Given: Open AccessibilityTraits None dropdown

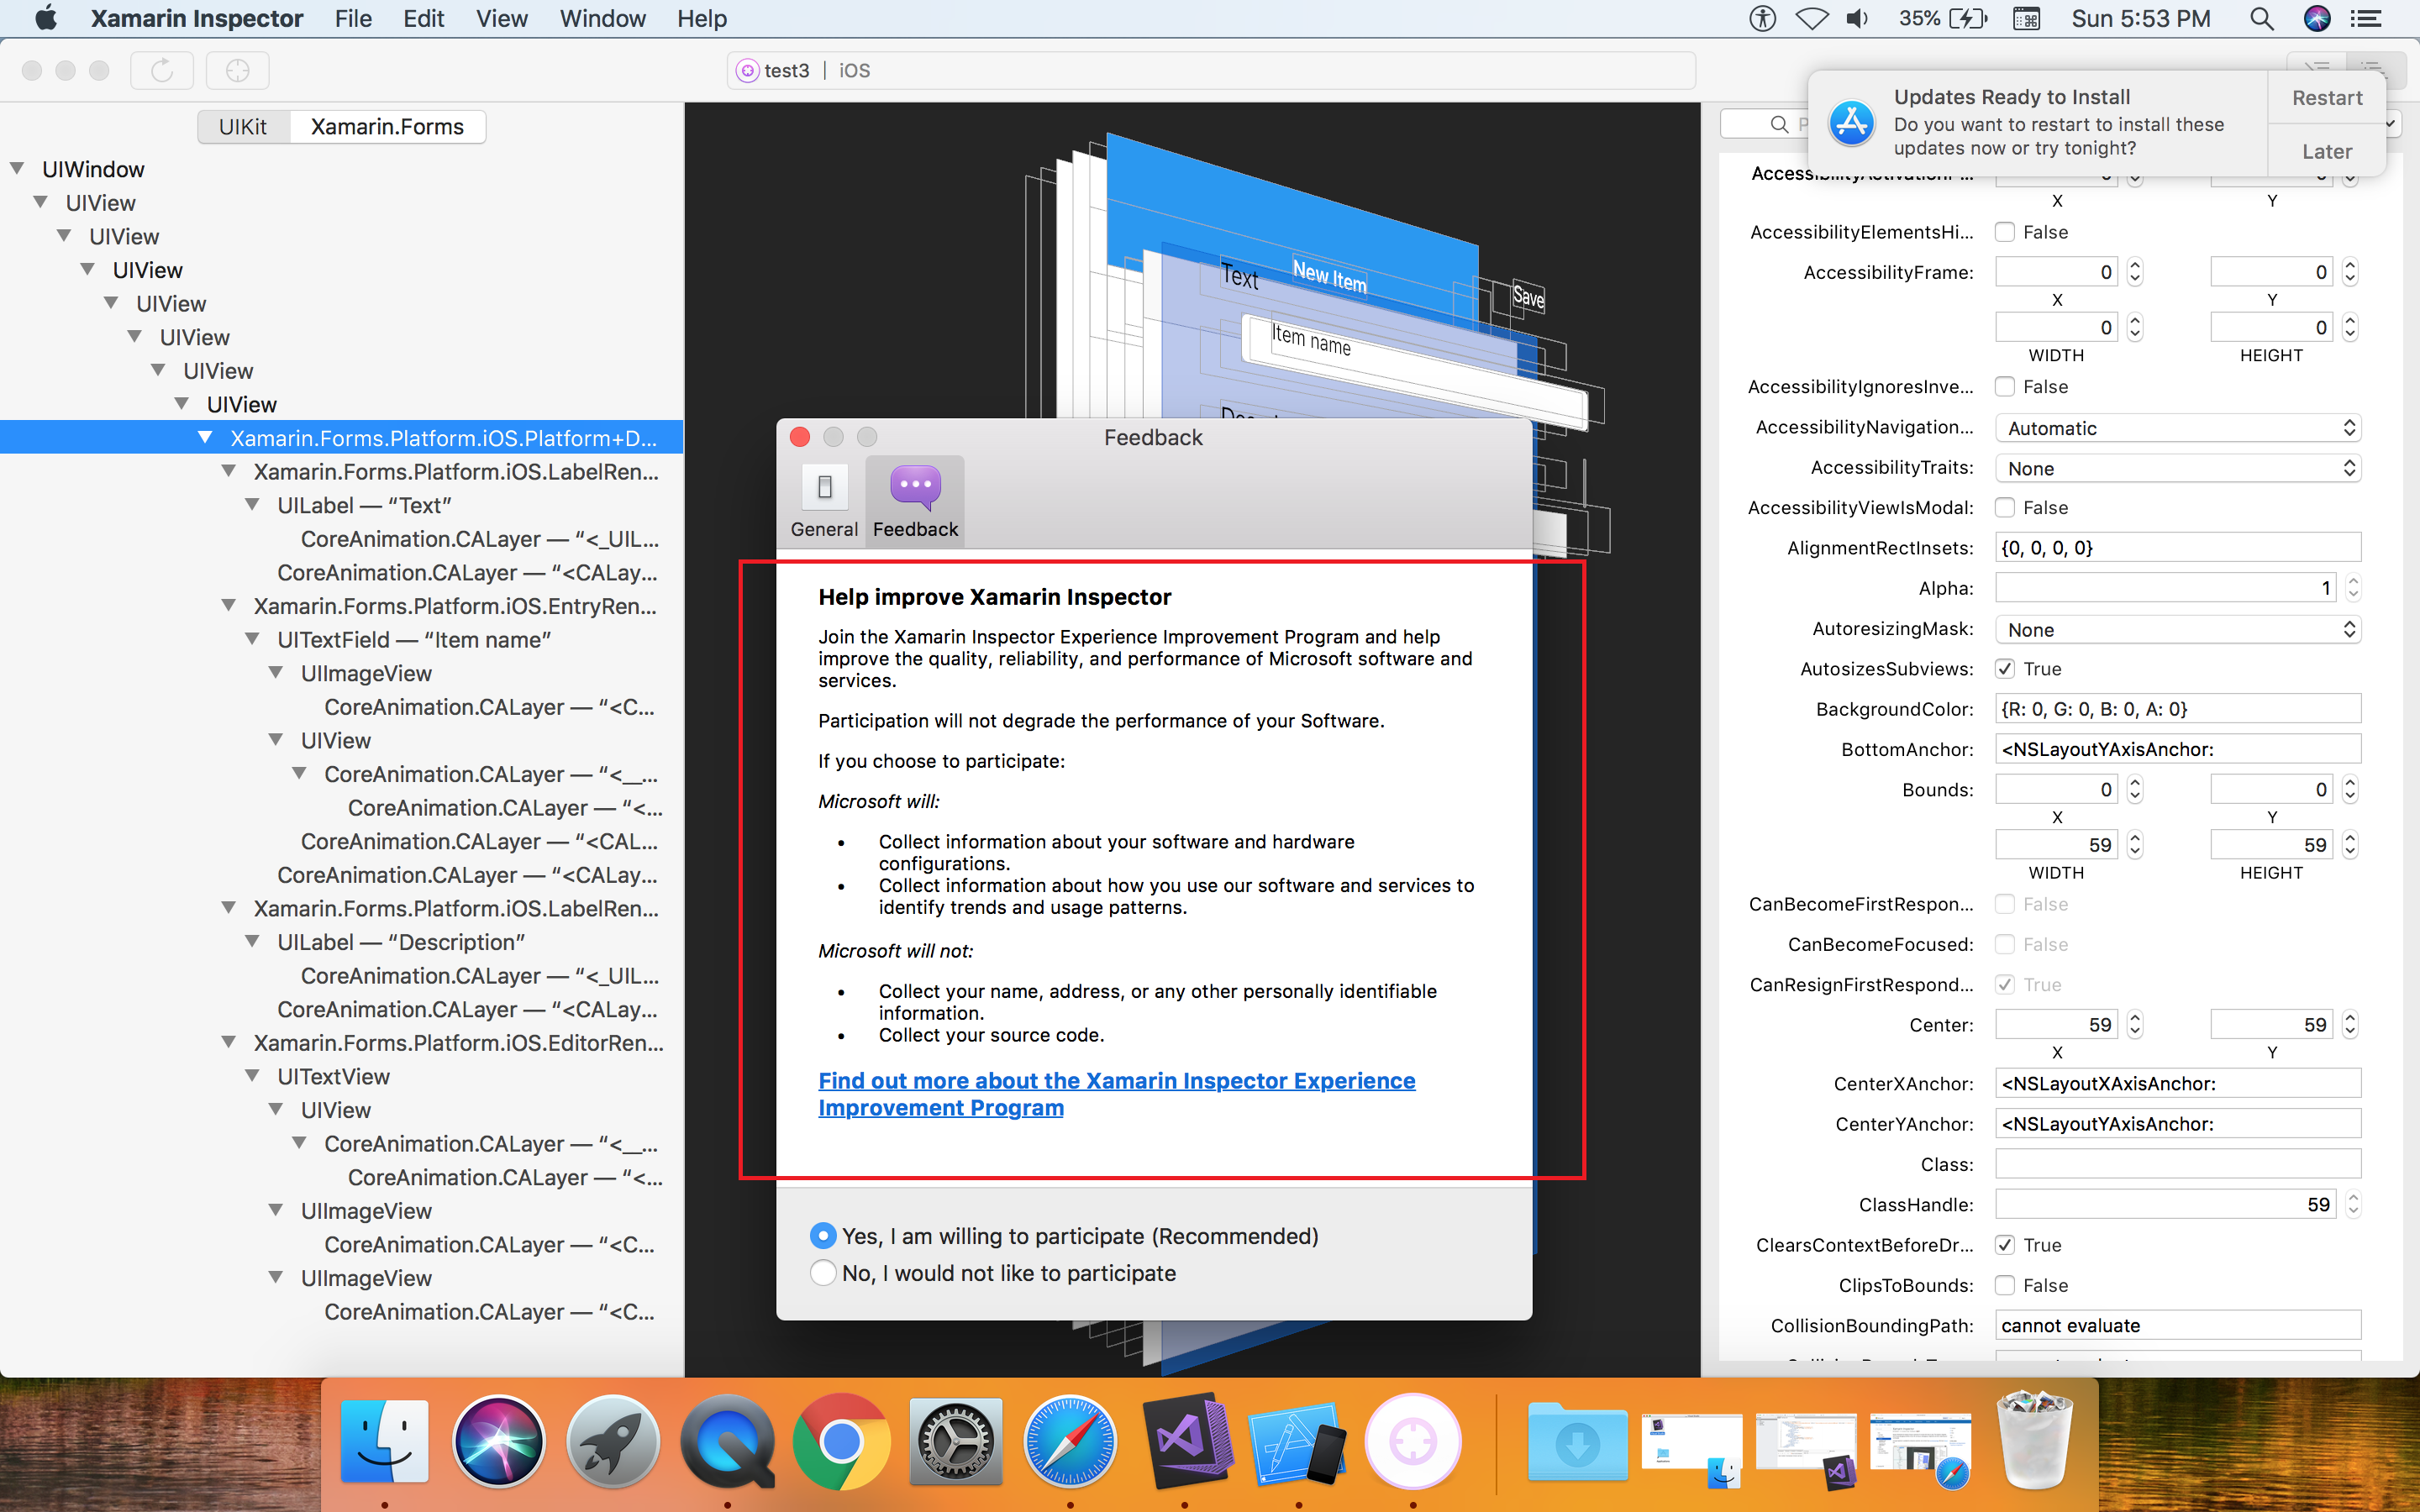Looking at the screenshot, I should point(2178,468).
